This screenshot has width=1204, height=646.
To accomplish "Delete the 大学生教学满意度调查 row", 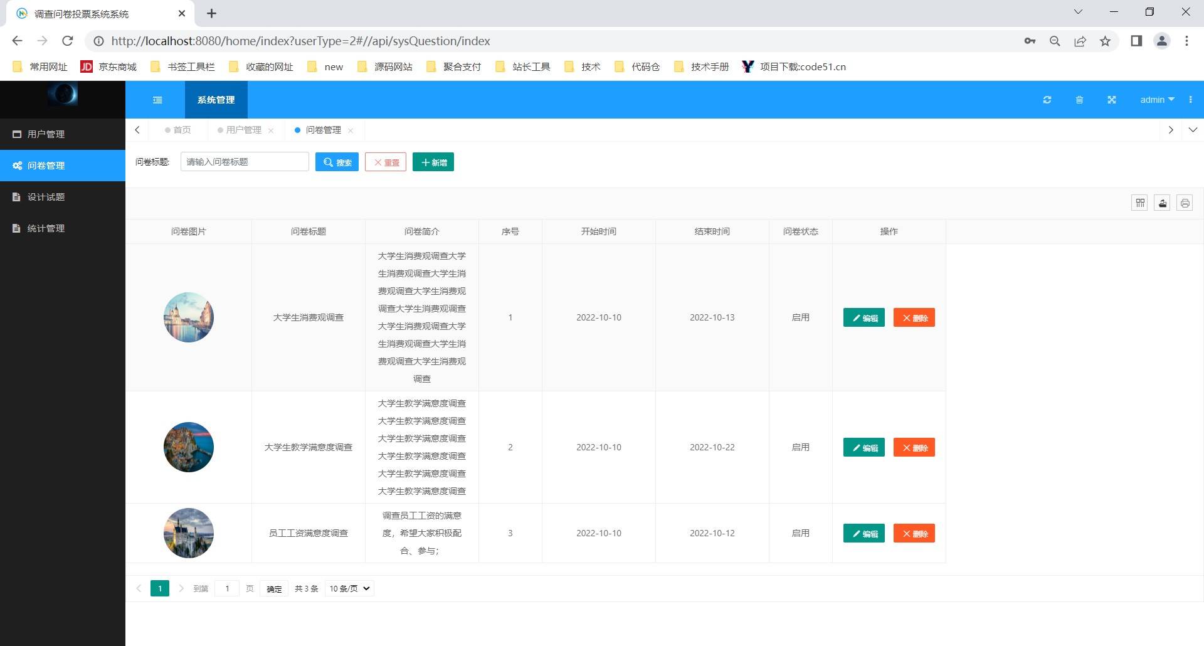I will coord(914,447).
